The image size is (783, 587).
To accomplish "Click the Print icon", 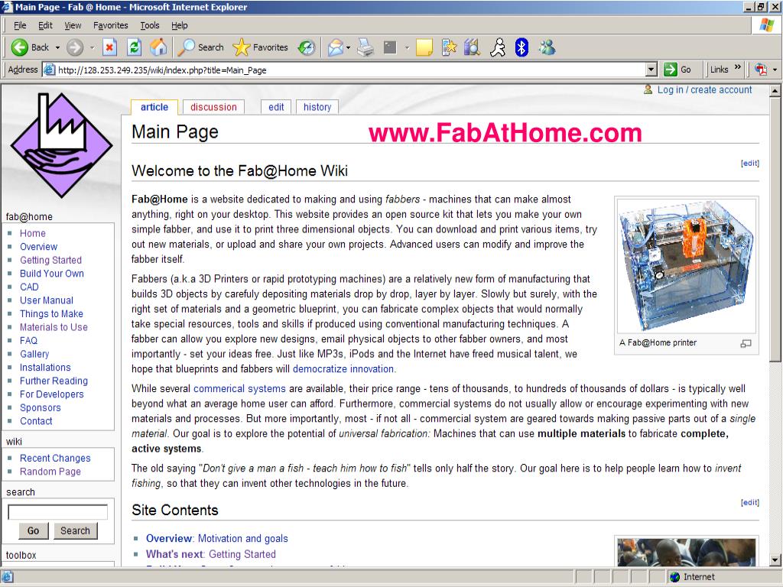I will (x=366, y=47).
